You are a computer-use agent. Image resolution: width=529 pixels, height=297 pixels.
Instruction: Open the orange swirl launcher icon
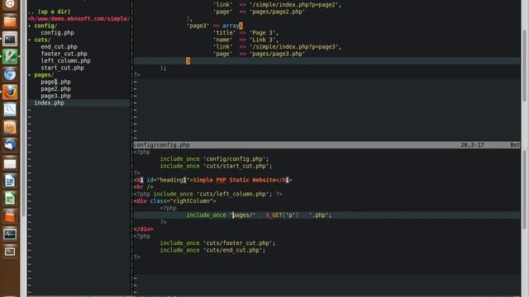[x=10, y=127]
